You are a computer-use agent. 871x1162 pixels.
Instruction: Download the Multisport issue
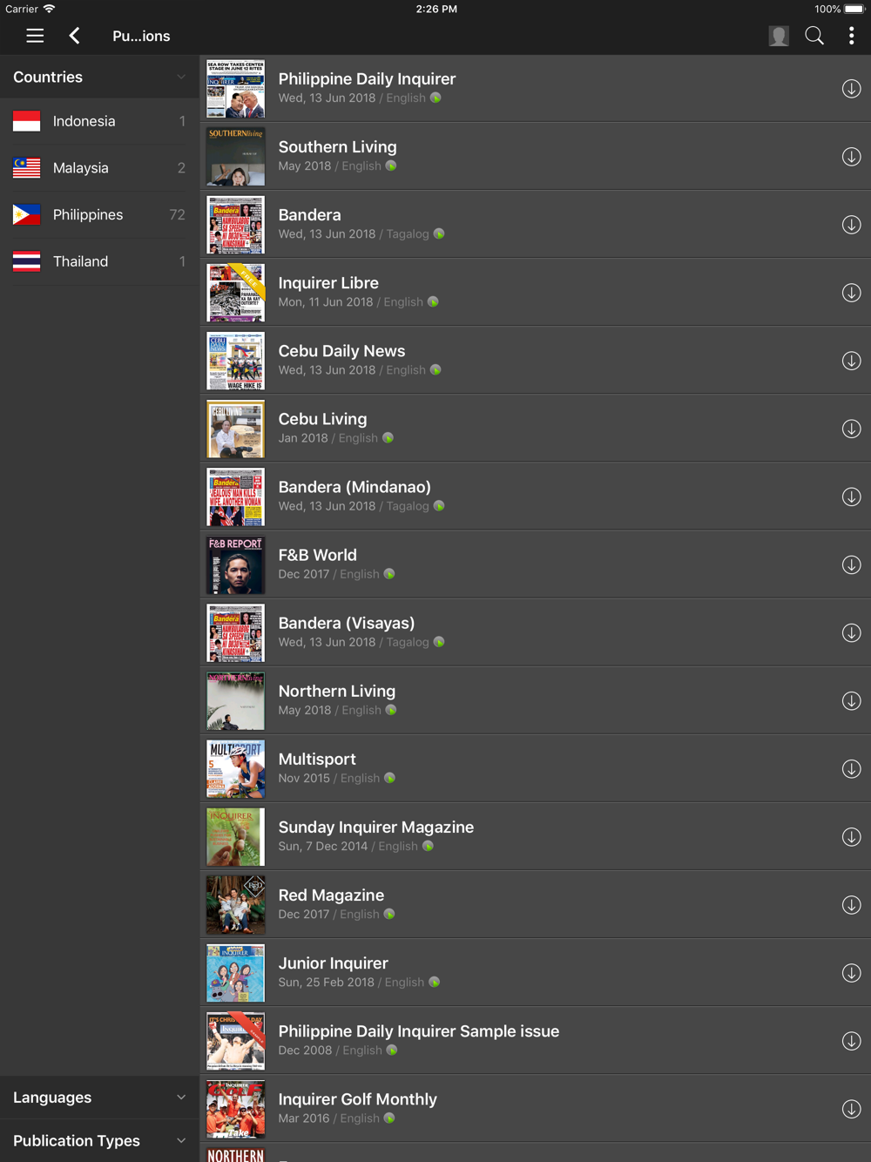click(x=851, y=769)
